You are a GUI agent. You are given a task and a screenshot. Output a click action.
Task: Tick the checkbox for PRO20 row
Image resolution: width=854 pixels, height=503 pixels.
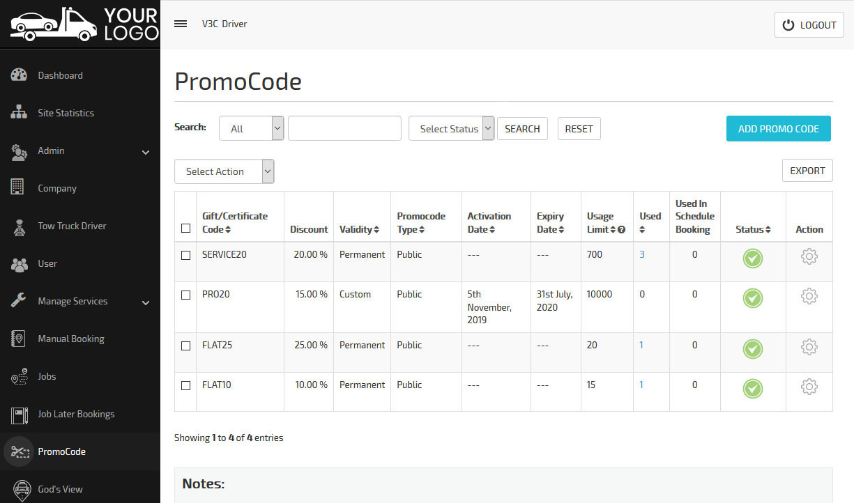(185, 295)
